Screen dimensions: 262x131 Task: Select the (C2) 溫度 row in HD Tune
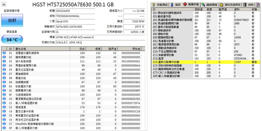tap(206, 58)
